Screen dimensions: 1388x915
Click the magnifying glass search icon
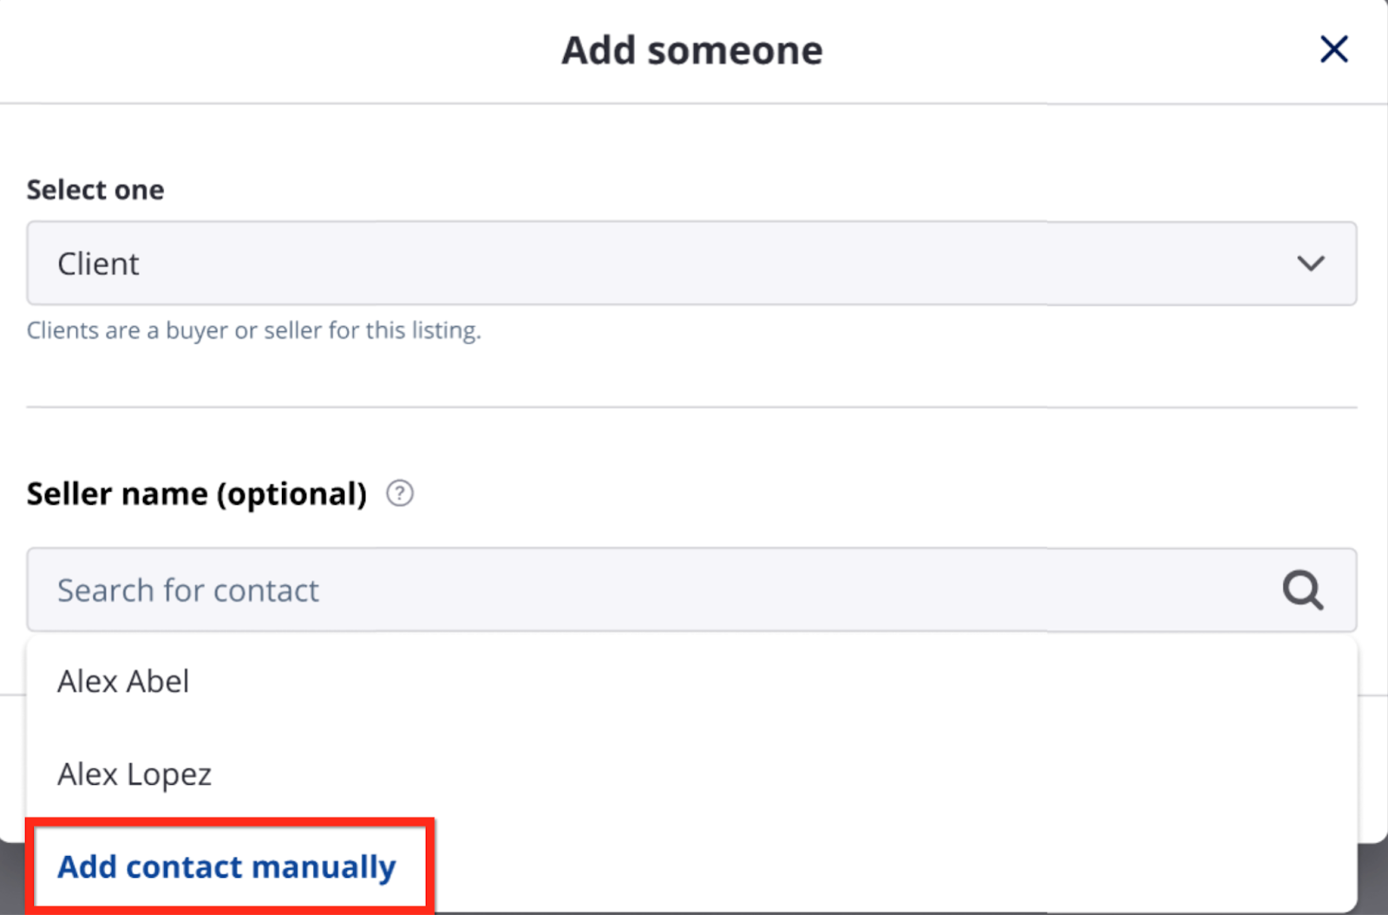click(x=1302, y=591)
